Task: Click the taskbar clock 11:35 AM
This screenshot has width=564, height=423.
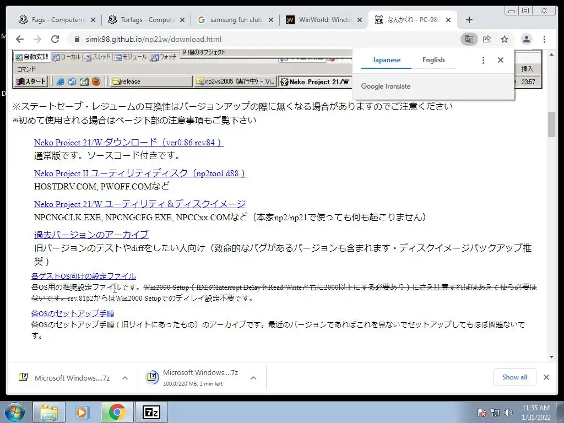Action: (536, 413)
